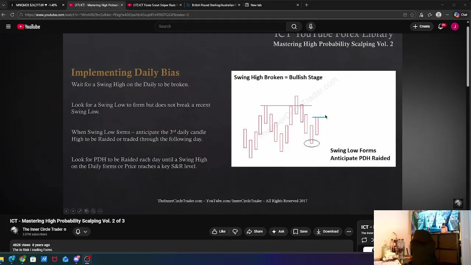
Task: Open the browser profile avatar
Action: (x=438, y=15)
